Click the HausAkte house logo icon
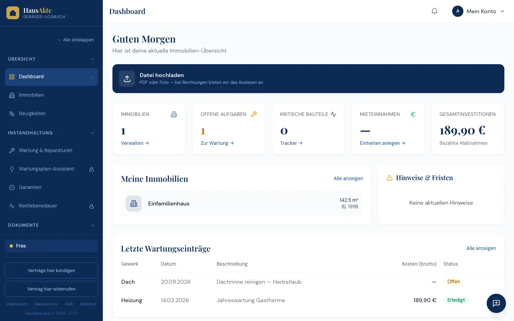Image resolution: width=514 pixels, height=321 pixels. point(13,13)
